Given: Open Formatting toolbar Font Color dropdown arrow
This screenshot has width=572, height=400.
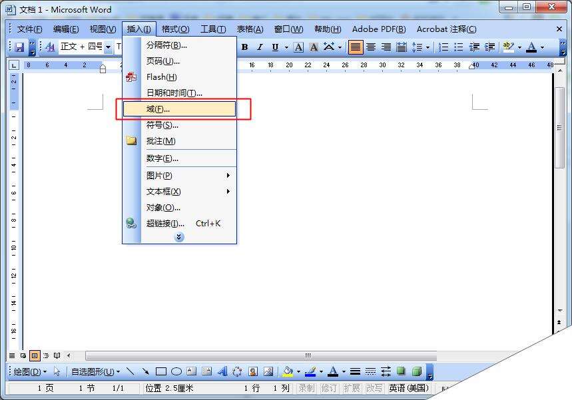Looking at the screenshot, I should pos(542,47).
